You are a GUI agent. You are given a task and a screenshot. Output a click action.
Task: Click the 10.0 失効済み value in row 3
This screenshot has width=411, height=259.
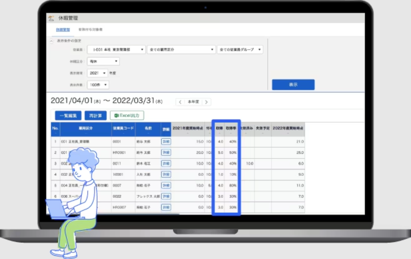250,164
